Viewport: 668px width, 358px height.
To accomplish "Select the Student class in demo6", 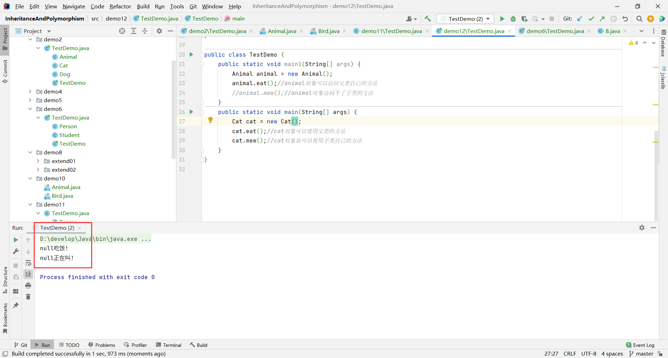I will pos(69,135).
